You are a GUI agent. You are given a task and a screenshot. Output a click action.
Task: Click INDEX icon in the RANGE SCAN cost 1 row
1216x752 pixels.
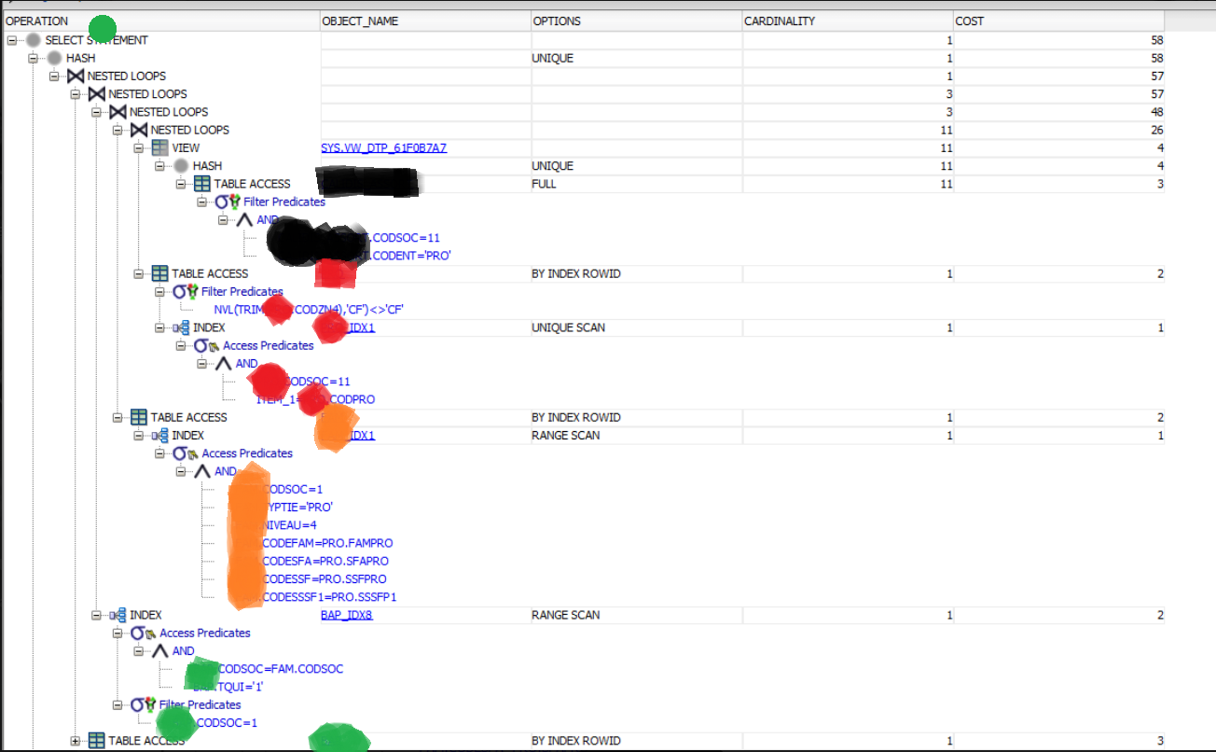click(x=160, y=436)
